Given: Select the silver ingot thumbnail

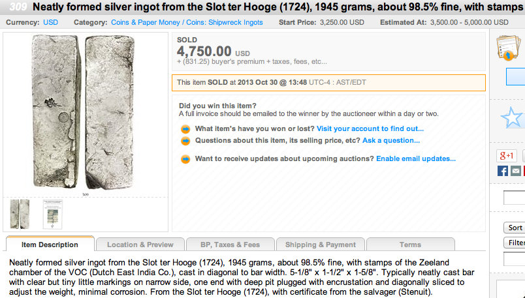Looking at the screenshot, I should [20, 213].
